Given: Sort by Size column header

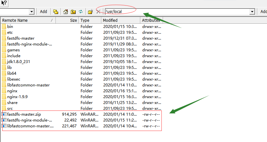Looking at the screenshot, I should pyautogui.click(x=67, y=20).
